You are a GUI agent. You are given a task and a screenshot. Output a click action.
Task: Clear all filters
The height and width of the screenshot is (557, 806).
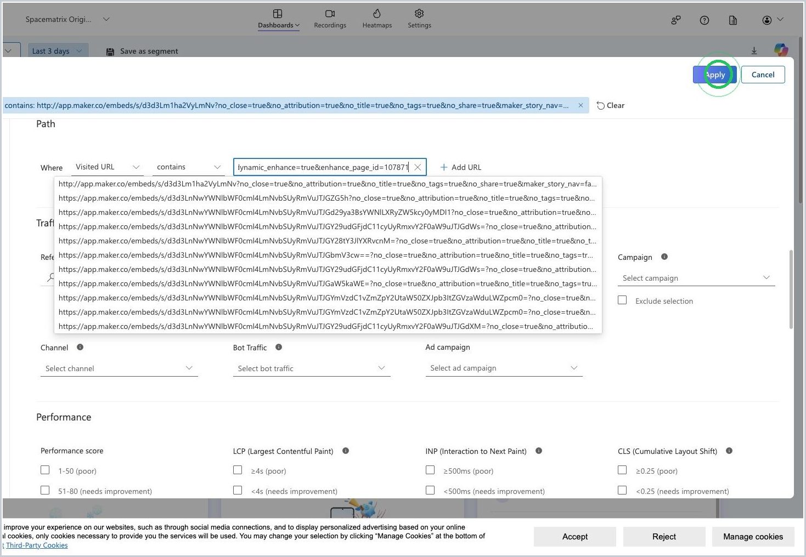610,105
